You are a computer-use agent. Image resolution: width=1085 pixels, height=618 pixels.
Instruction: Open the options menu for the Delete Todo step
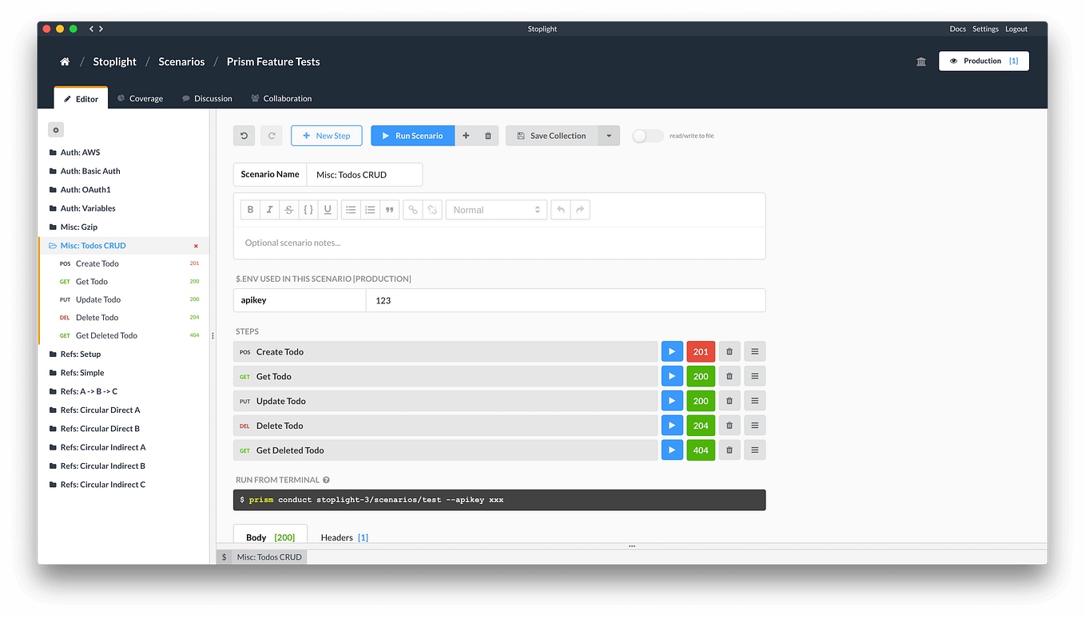(x=754, y=425)
